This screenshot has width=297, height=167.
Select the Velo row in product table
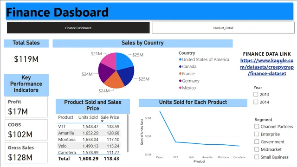coord(89,146)
